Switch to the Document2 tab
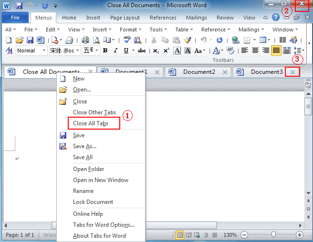Viewport: 313px width, 242px height. 199,72
